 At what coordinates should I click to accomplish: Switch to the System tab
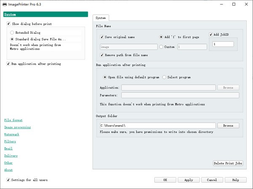[101, 18]
